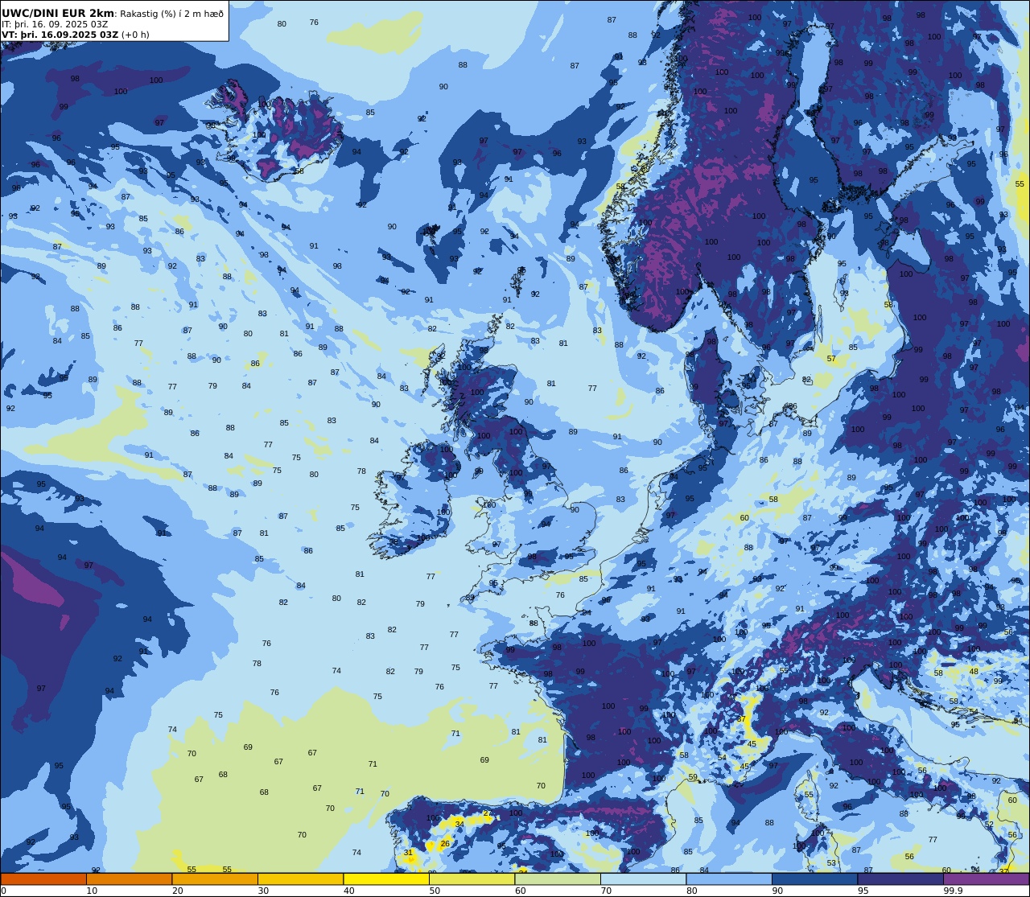The height and width of the screenshot is (897, 1030).
Task: Click the legend tick label 30
Action: tap(263, 891)
